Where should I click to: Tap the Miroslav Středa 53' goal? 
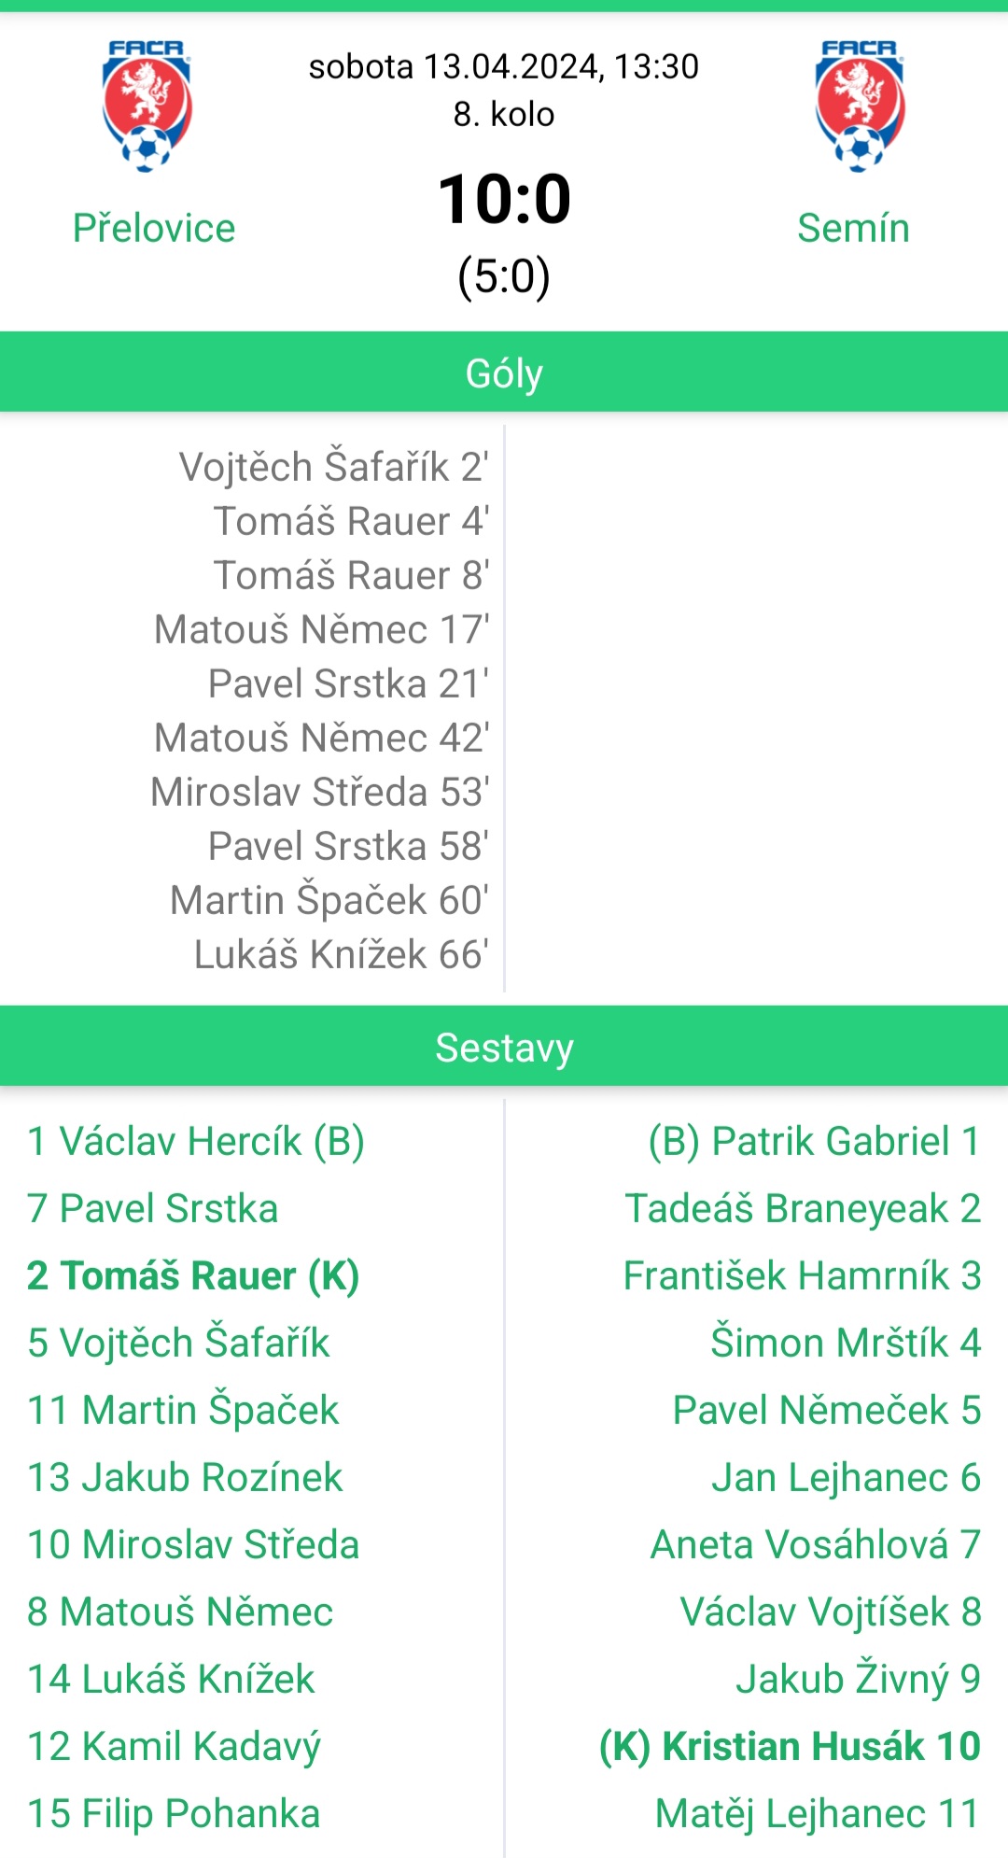320,792
